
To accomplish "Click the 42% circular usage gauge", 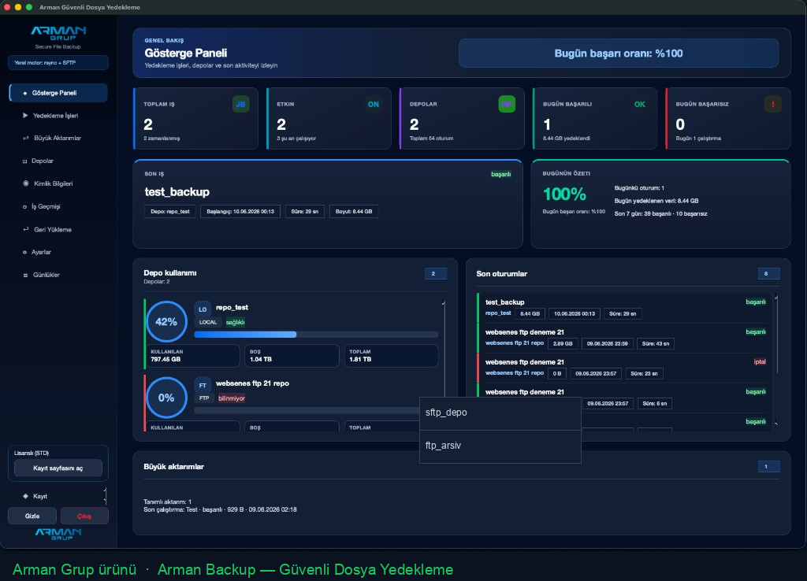I will point(166,322).
